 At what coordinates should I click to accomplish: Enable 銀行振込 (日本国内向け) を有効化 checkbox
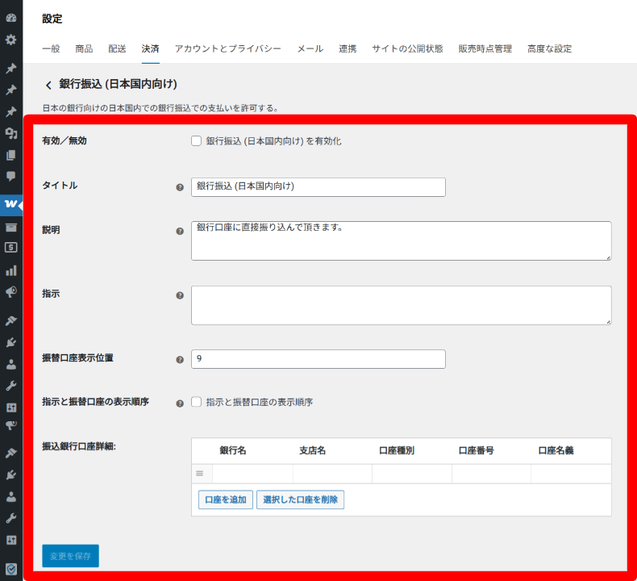[196, 141]
